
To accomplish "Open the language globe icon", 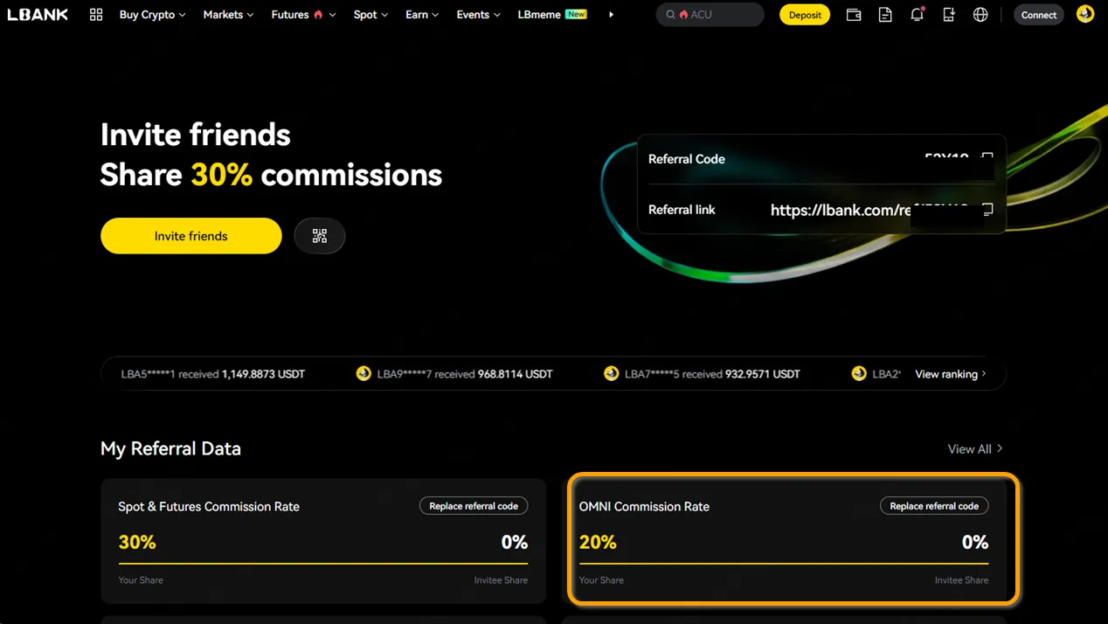I will click(980, 15).
